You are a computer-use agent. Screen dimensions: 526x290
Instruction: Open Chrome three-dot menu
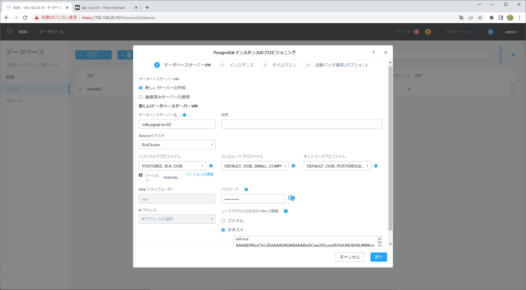[x=519, y=18]
